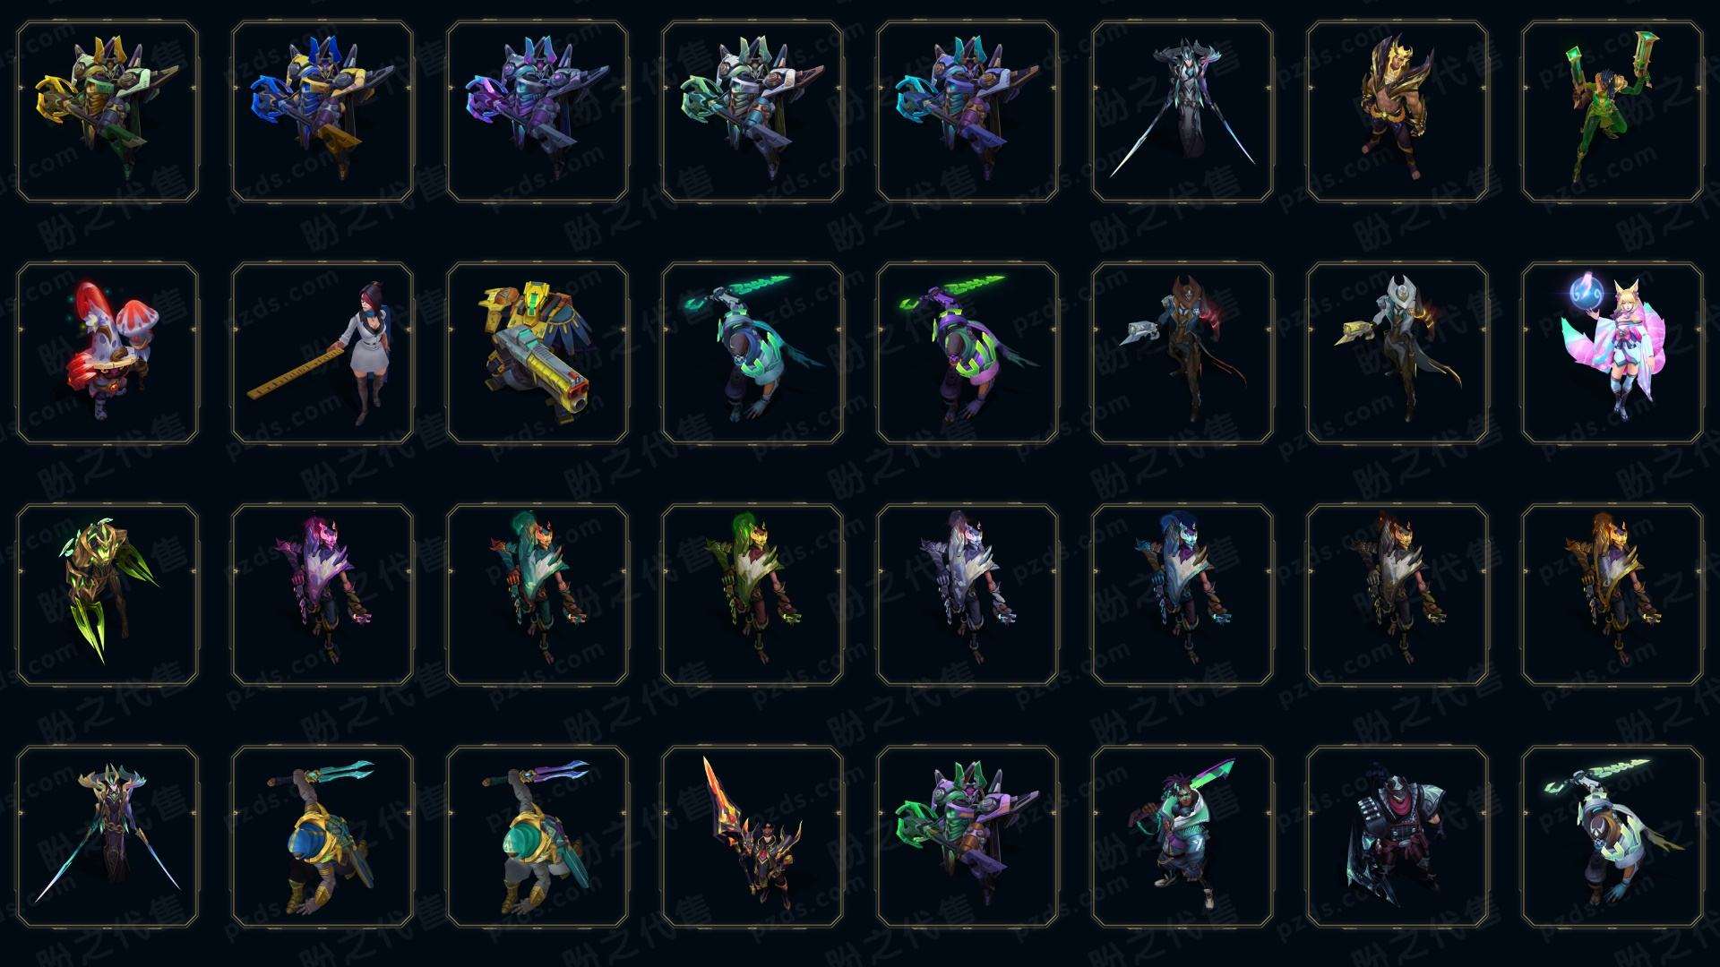The height and width of the screenshot is (967, 1720).
Task: Open the woman holding a giant ruler tile
Action: [x=322, y=353]
